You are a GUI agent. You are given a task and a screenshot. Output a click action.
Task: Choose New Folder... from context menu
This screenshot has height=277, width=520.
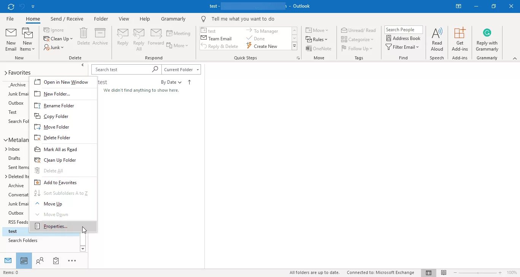tap(63, 94)
